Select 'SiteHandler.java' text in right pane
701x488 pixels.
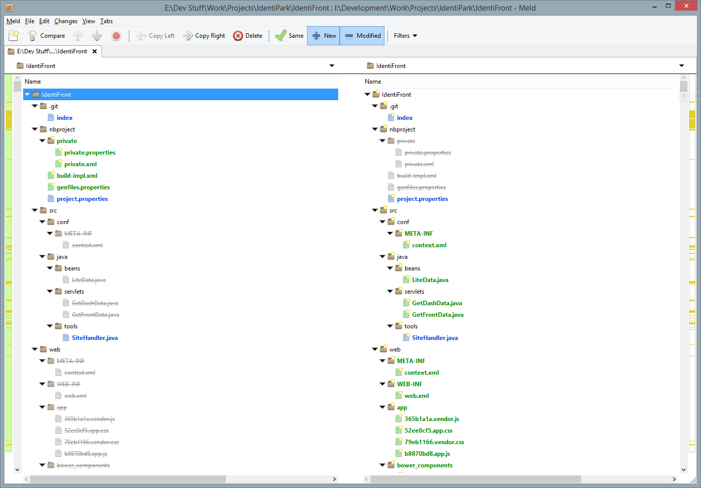tap(435, 338)
